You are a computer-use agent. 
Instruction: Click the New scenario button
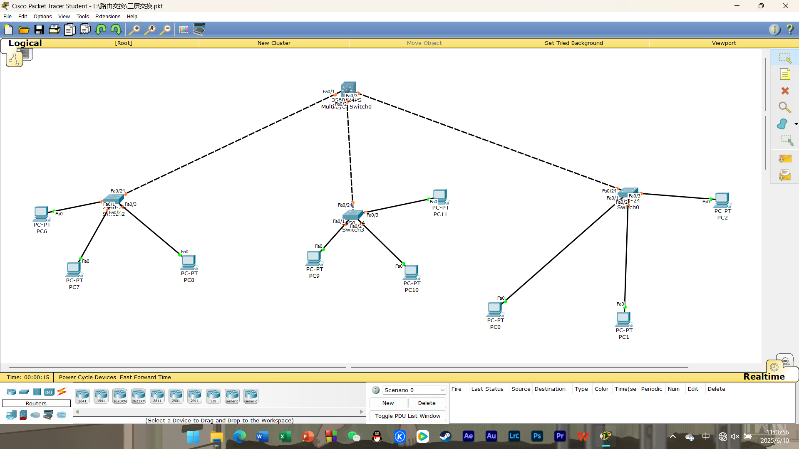388,403
